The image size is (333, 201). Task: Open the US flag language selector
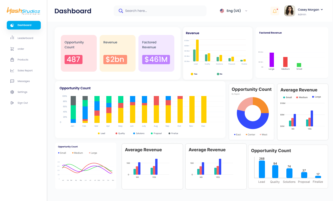coord(222,10)
